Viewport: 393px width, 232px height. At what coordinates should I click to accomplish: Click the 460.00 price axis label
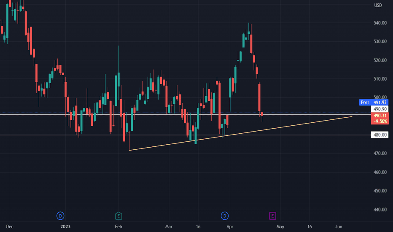[380, 172]
